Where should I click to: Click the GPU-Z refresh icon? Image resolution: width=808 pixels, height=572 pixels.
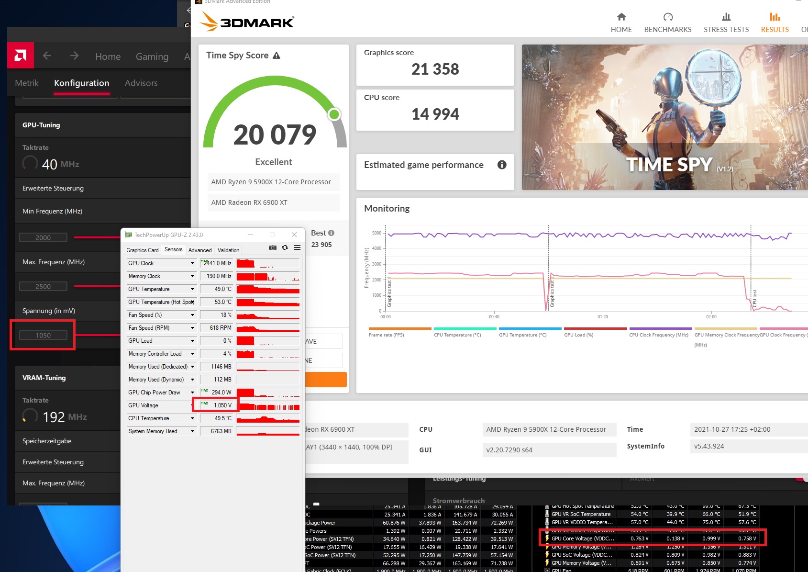point(285,247)
